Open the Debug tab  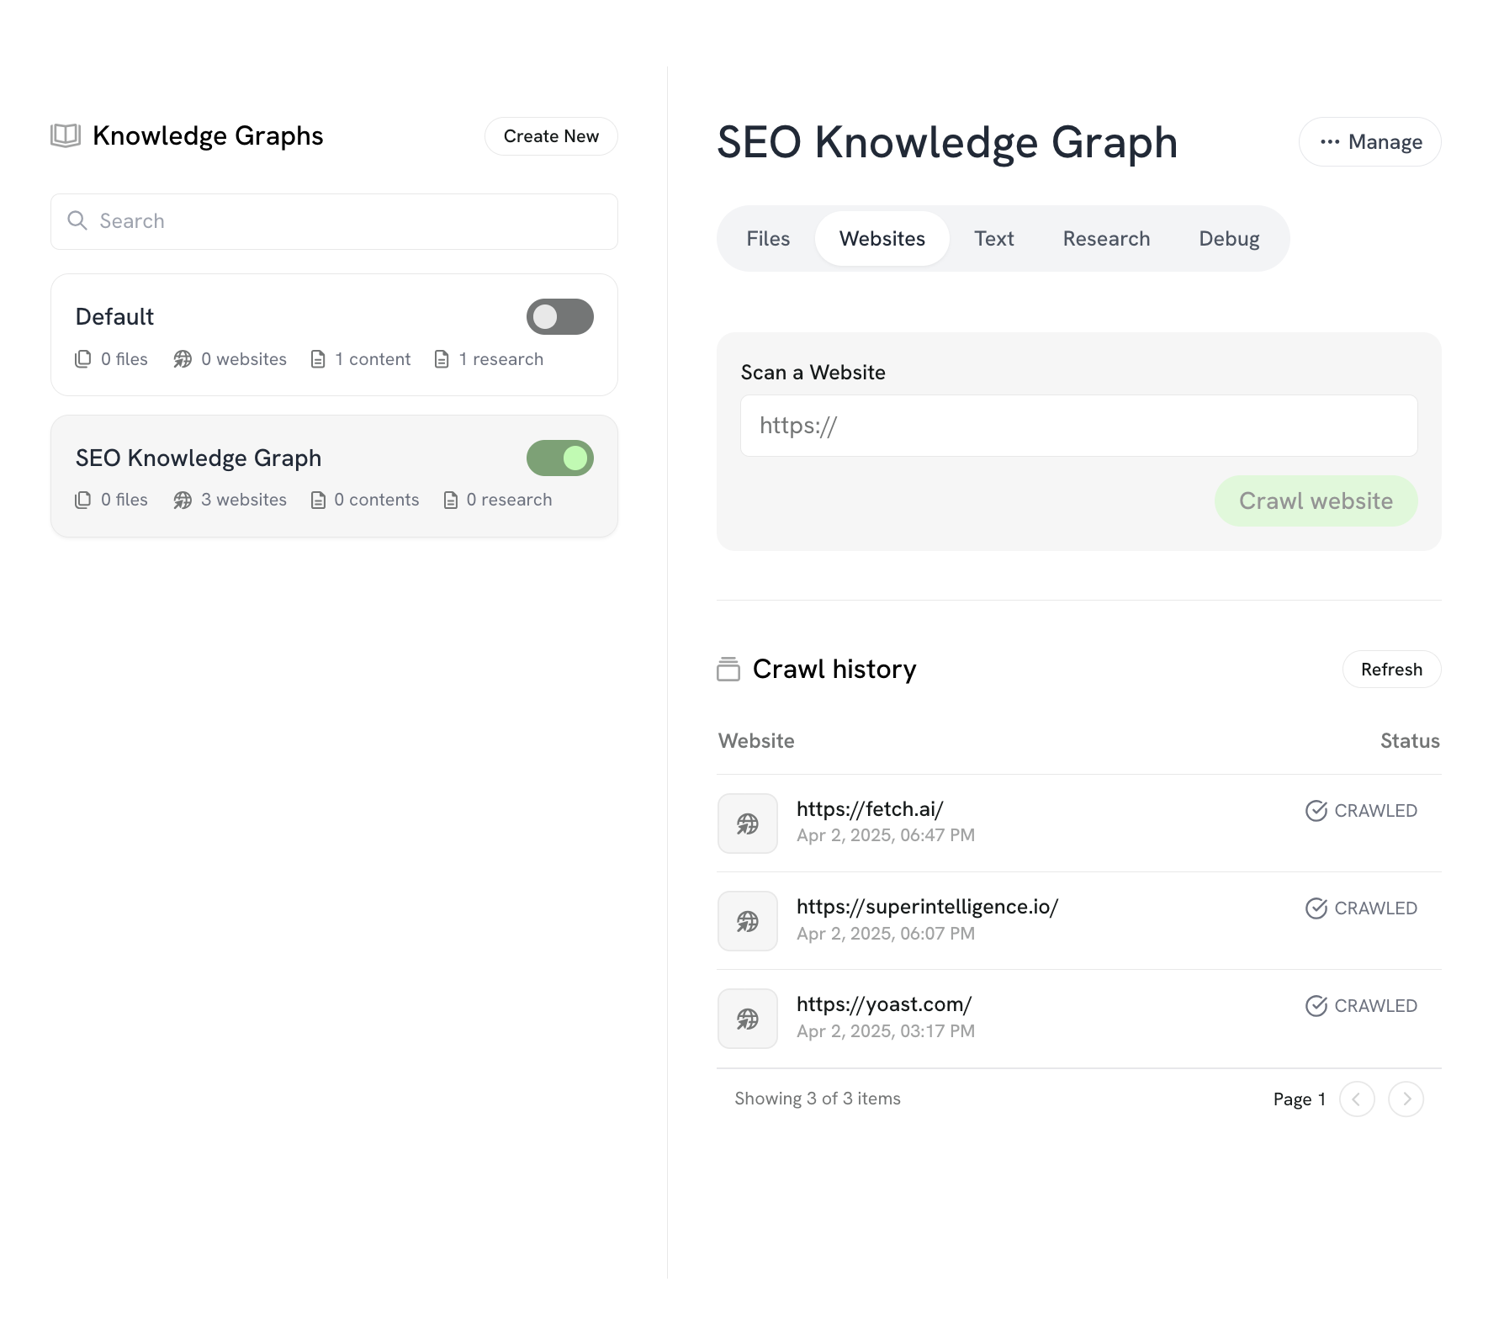coord(1229,239)
